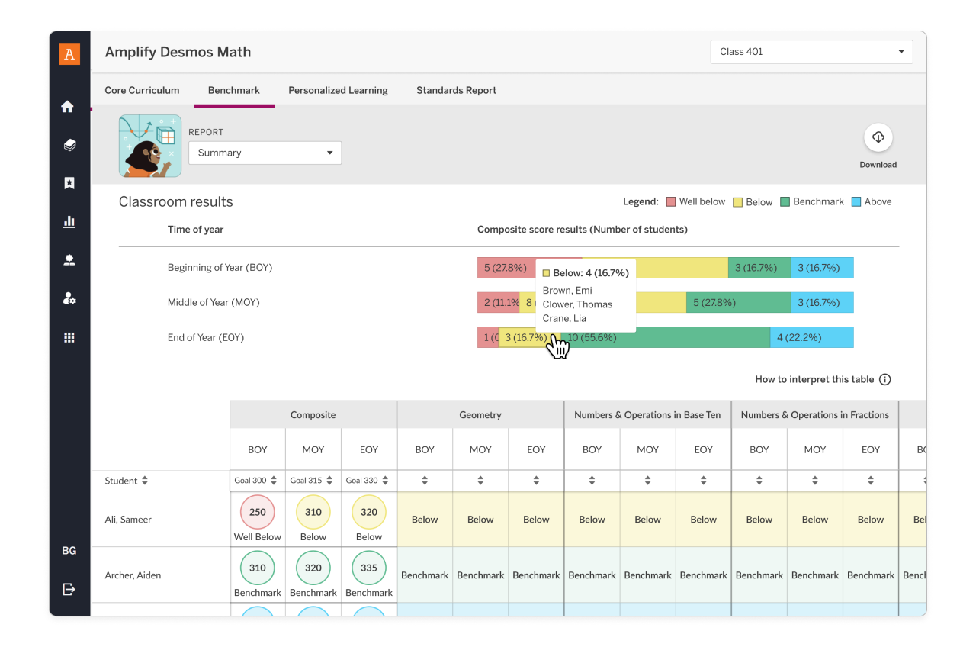Image resolution: width=976 pixels, height=647 pixels.
Task: Expand the Summary report dropdown
Action: click(265, 153)
